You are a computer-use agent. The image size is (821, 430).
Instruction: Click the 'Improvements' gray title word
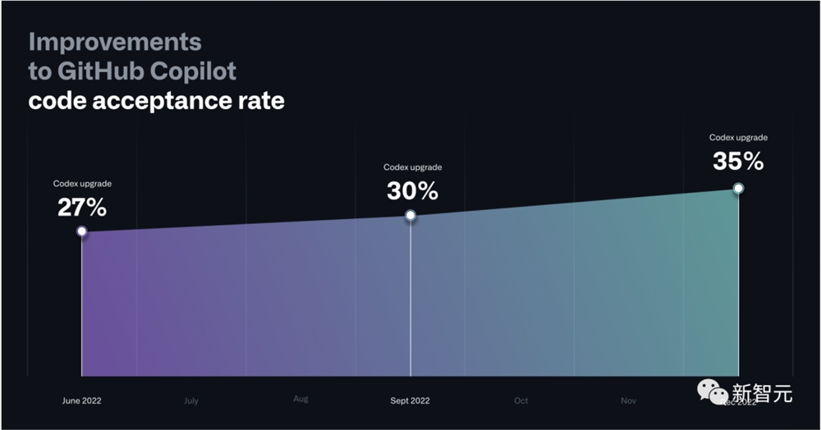tap(115, 42)
